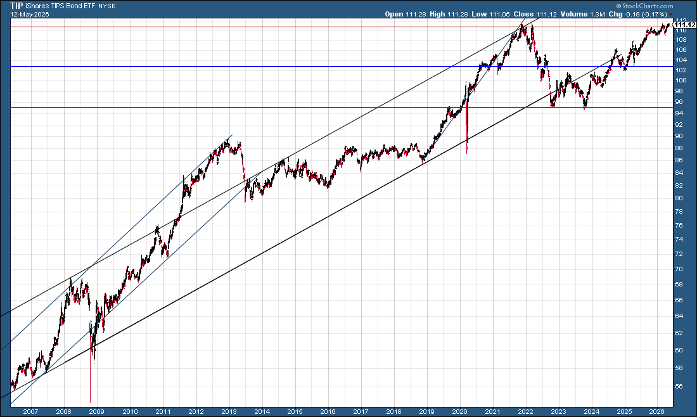Click the 2017 year label on time axis
The image size is (697, 417).
pos(361,412)
